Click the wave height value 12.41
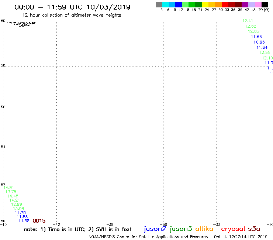The height and width of the screenshot is (240, 273). pyautogui.click(x=248, y=21)
